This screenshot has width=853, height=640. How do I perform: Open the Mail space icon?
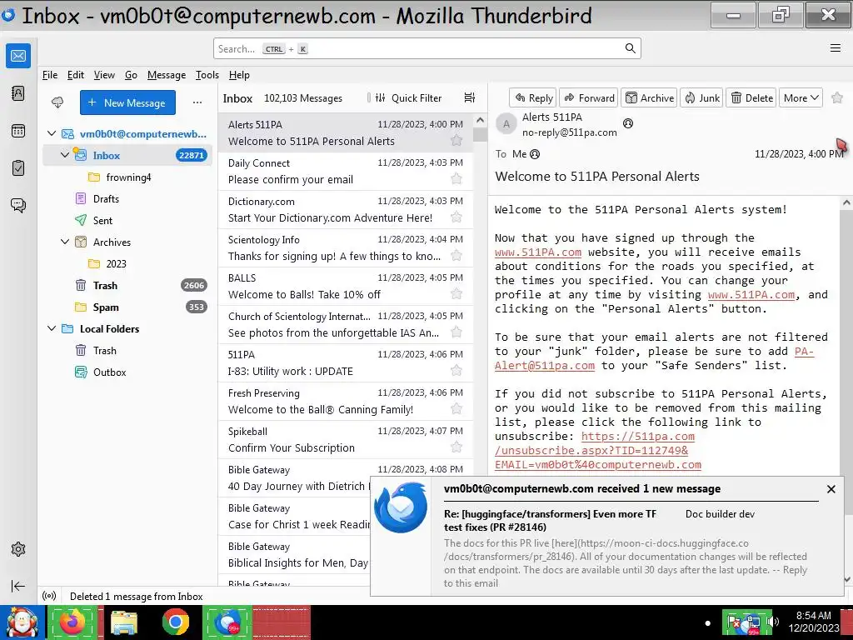click(x=18, y=56)
